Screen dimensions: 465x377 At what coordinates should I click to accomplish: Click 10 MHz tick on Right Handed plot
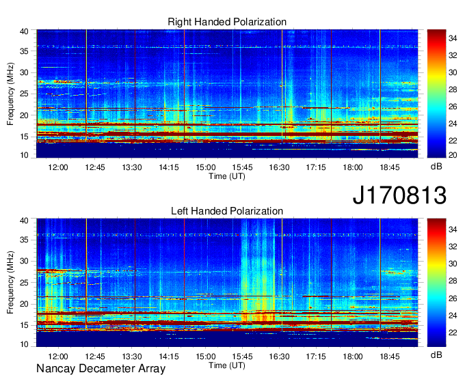pyautogui.click(x=24, y=155)
